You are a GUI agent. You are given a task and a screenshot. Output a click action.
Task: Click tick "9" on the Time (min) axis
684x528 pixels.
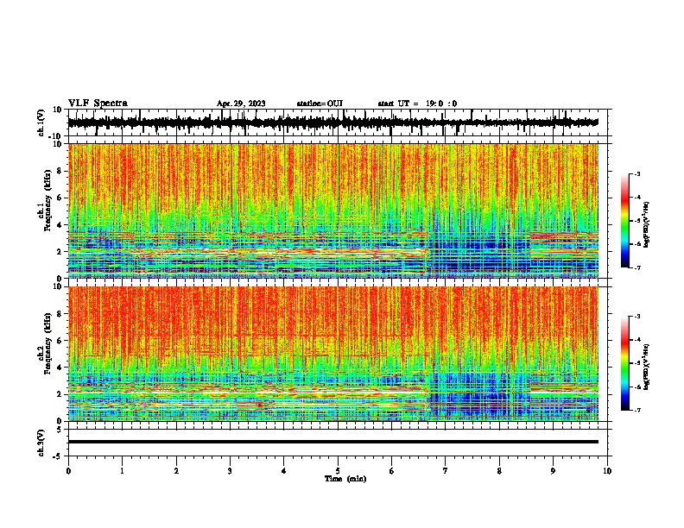[x=553, y=471]
